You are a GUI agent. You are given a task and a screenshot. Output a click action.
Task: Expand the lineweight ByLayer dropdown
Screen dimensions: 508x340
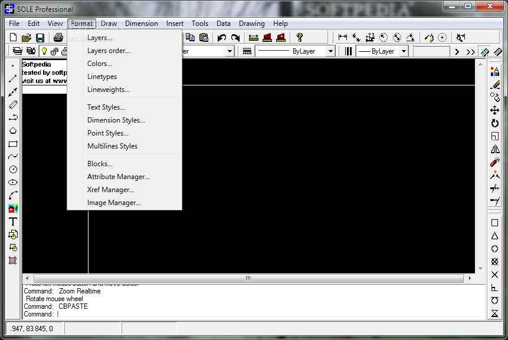[404, 51]
